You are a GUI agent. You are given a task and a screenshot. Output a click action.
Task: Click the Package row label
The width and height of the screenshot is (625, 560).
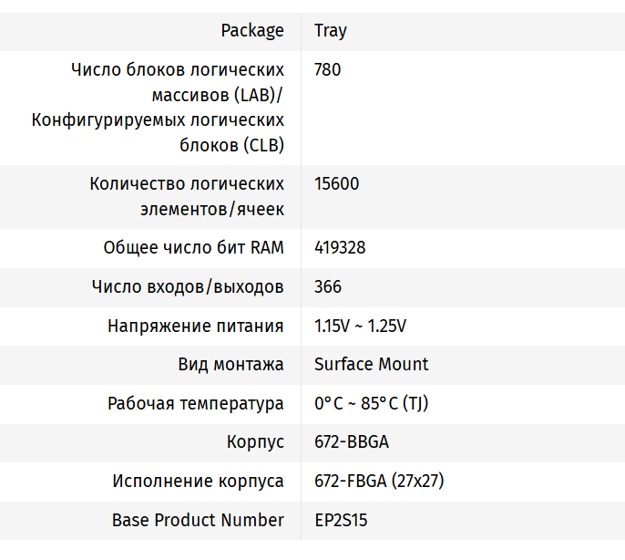(252, 31)
